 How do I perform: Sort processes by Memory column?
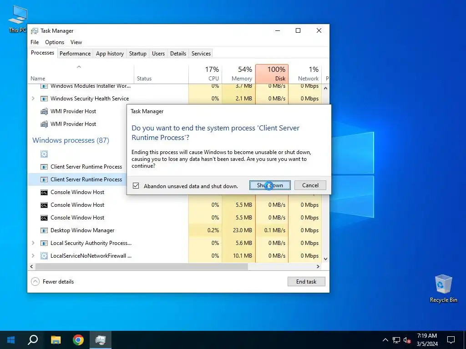[238, 74]
